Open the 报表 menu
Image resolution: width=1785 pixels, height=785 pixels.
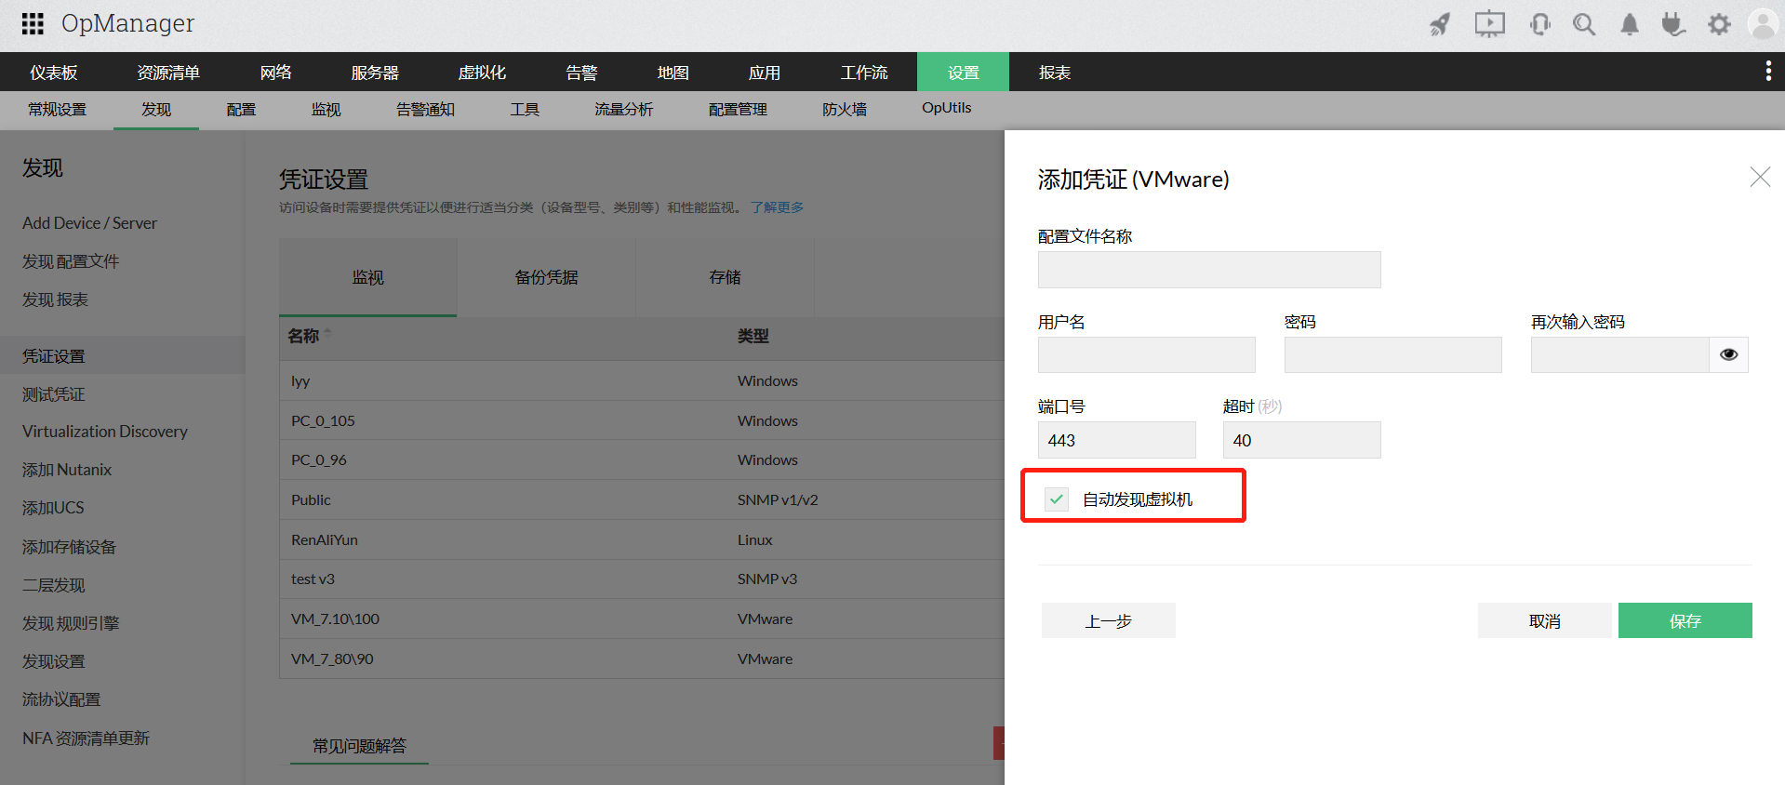click(1055, 73)
